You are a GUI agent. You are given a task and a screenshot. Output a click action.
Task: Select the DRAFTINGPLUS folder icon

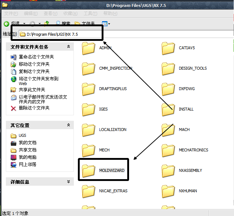tap(88, 89)
